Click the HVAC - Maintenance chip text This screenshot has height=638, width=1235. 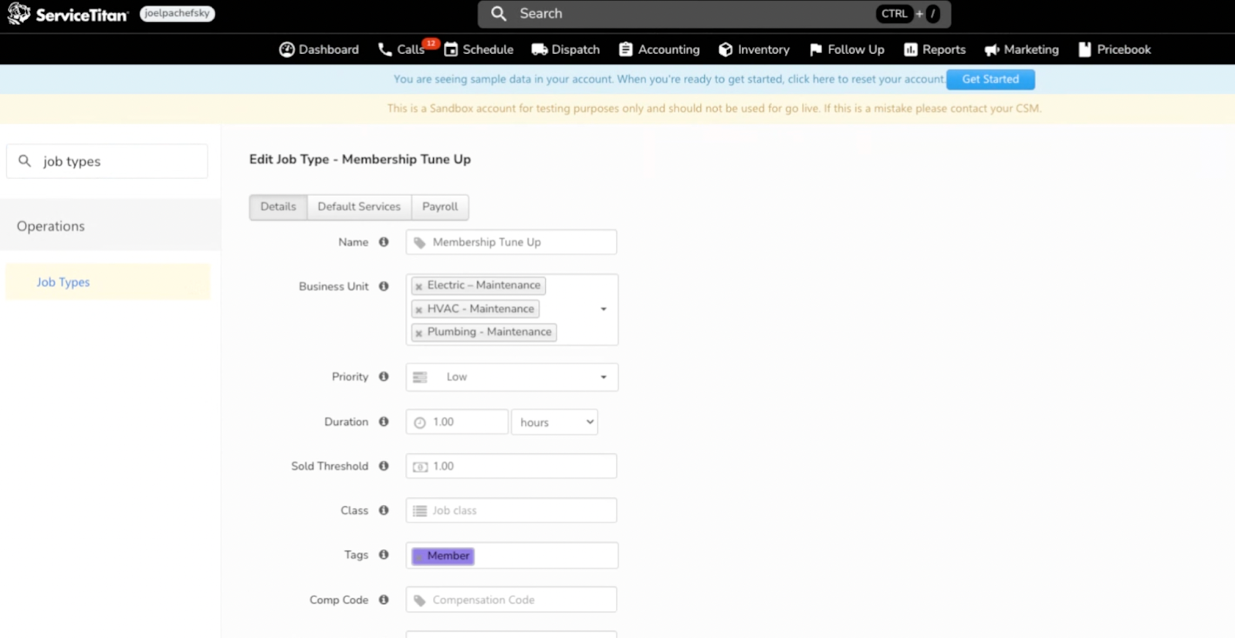pyautogui.click(x=481, y=309)
